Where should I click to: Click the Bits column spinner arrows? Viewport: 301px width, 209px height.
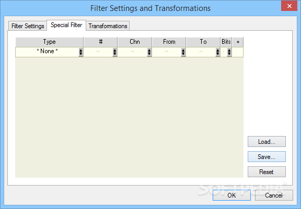(x=229, y=52)
